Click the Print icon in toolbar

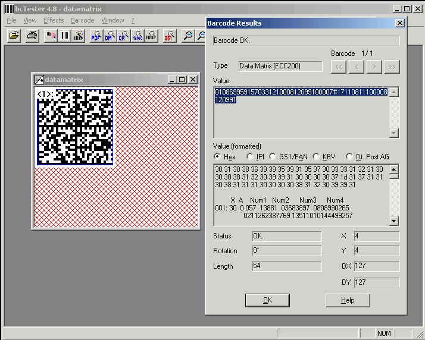32,36
